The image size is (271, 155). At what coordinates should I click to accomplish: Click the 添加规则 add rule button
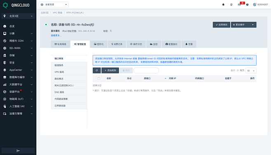click(x=110, y=70)
